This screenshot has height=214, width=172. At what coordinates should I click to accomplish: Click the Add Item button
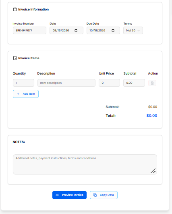coord(26,94)
